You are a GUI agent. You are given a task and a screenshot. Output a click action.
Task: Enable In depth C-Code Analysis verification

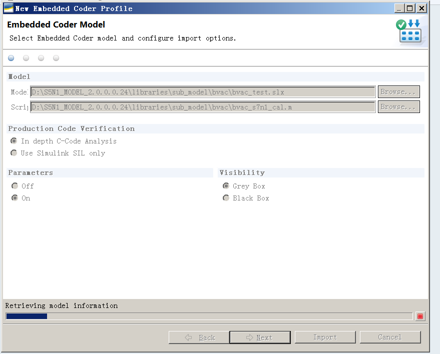click(14, 140)
